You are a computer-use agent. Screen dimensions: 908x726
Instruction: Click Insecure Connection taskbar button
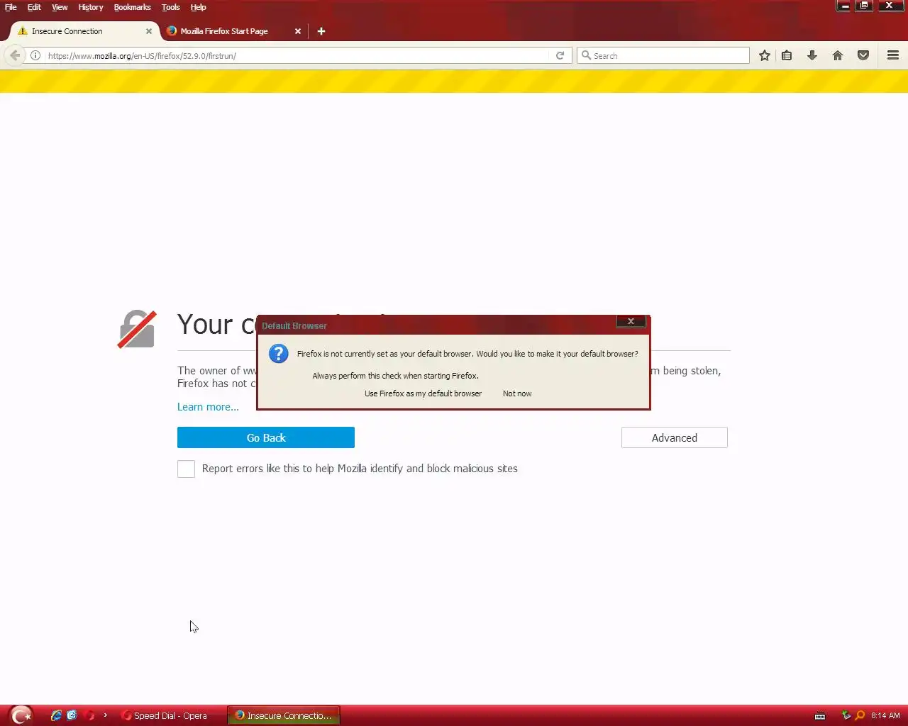[284, 715]
